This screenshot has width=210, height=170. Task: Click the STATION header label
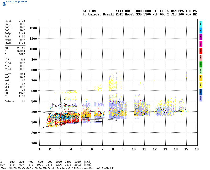point(89,11)
